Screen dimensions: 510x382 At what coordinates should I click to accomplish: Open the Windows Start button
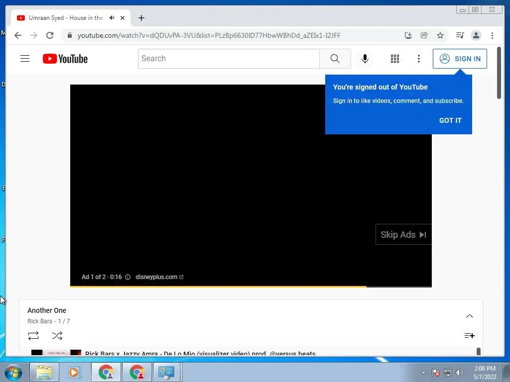point(13,372)
